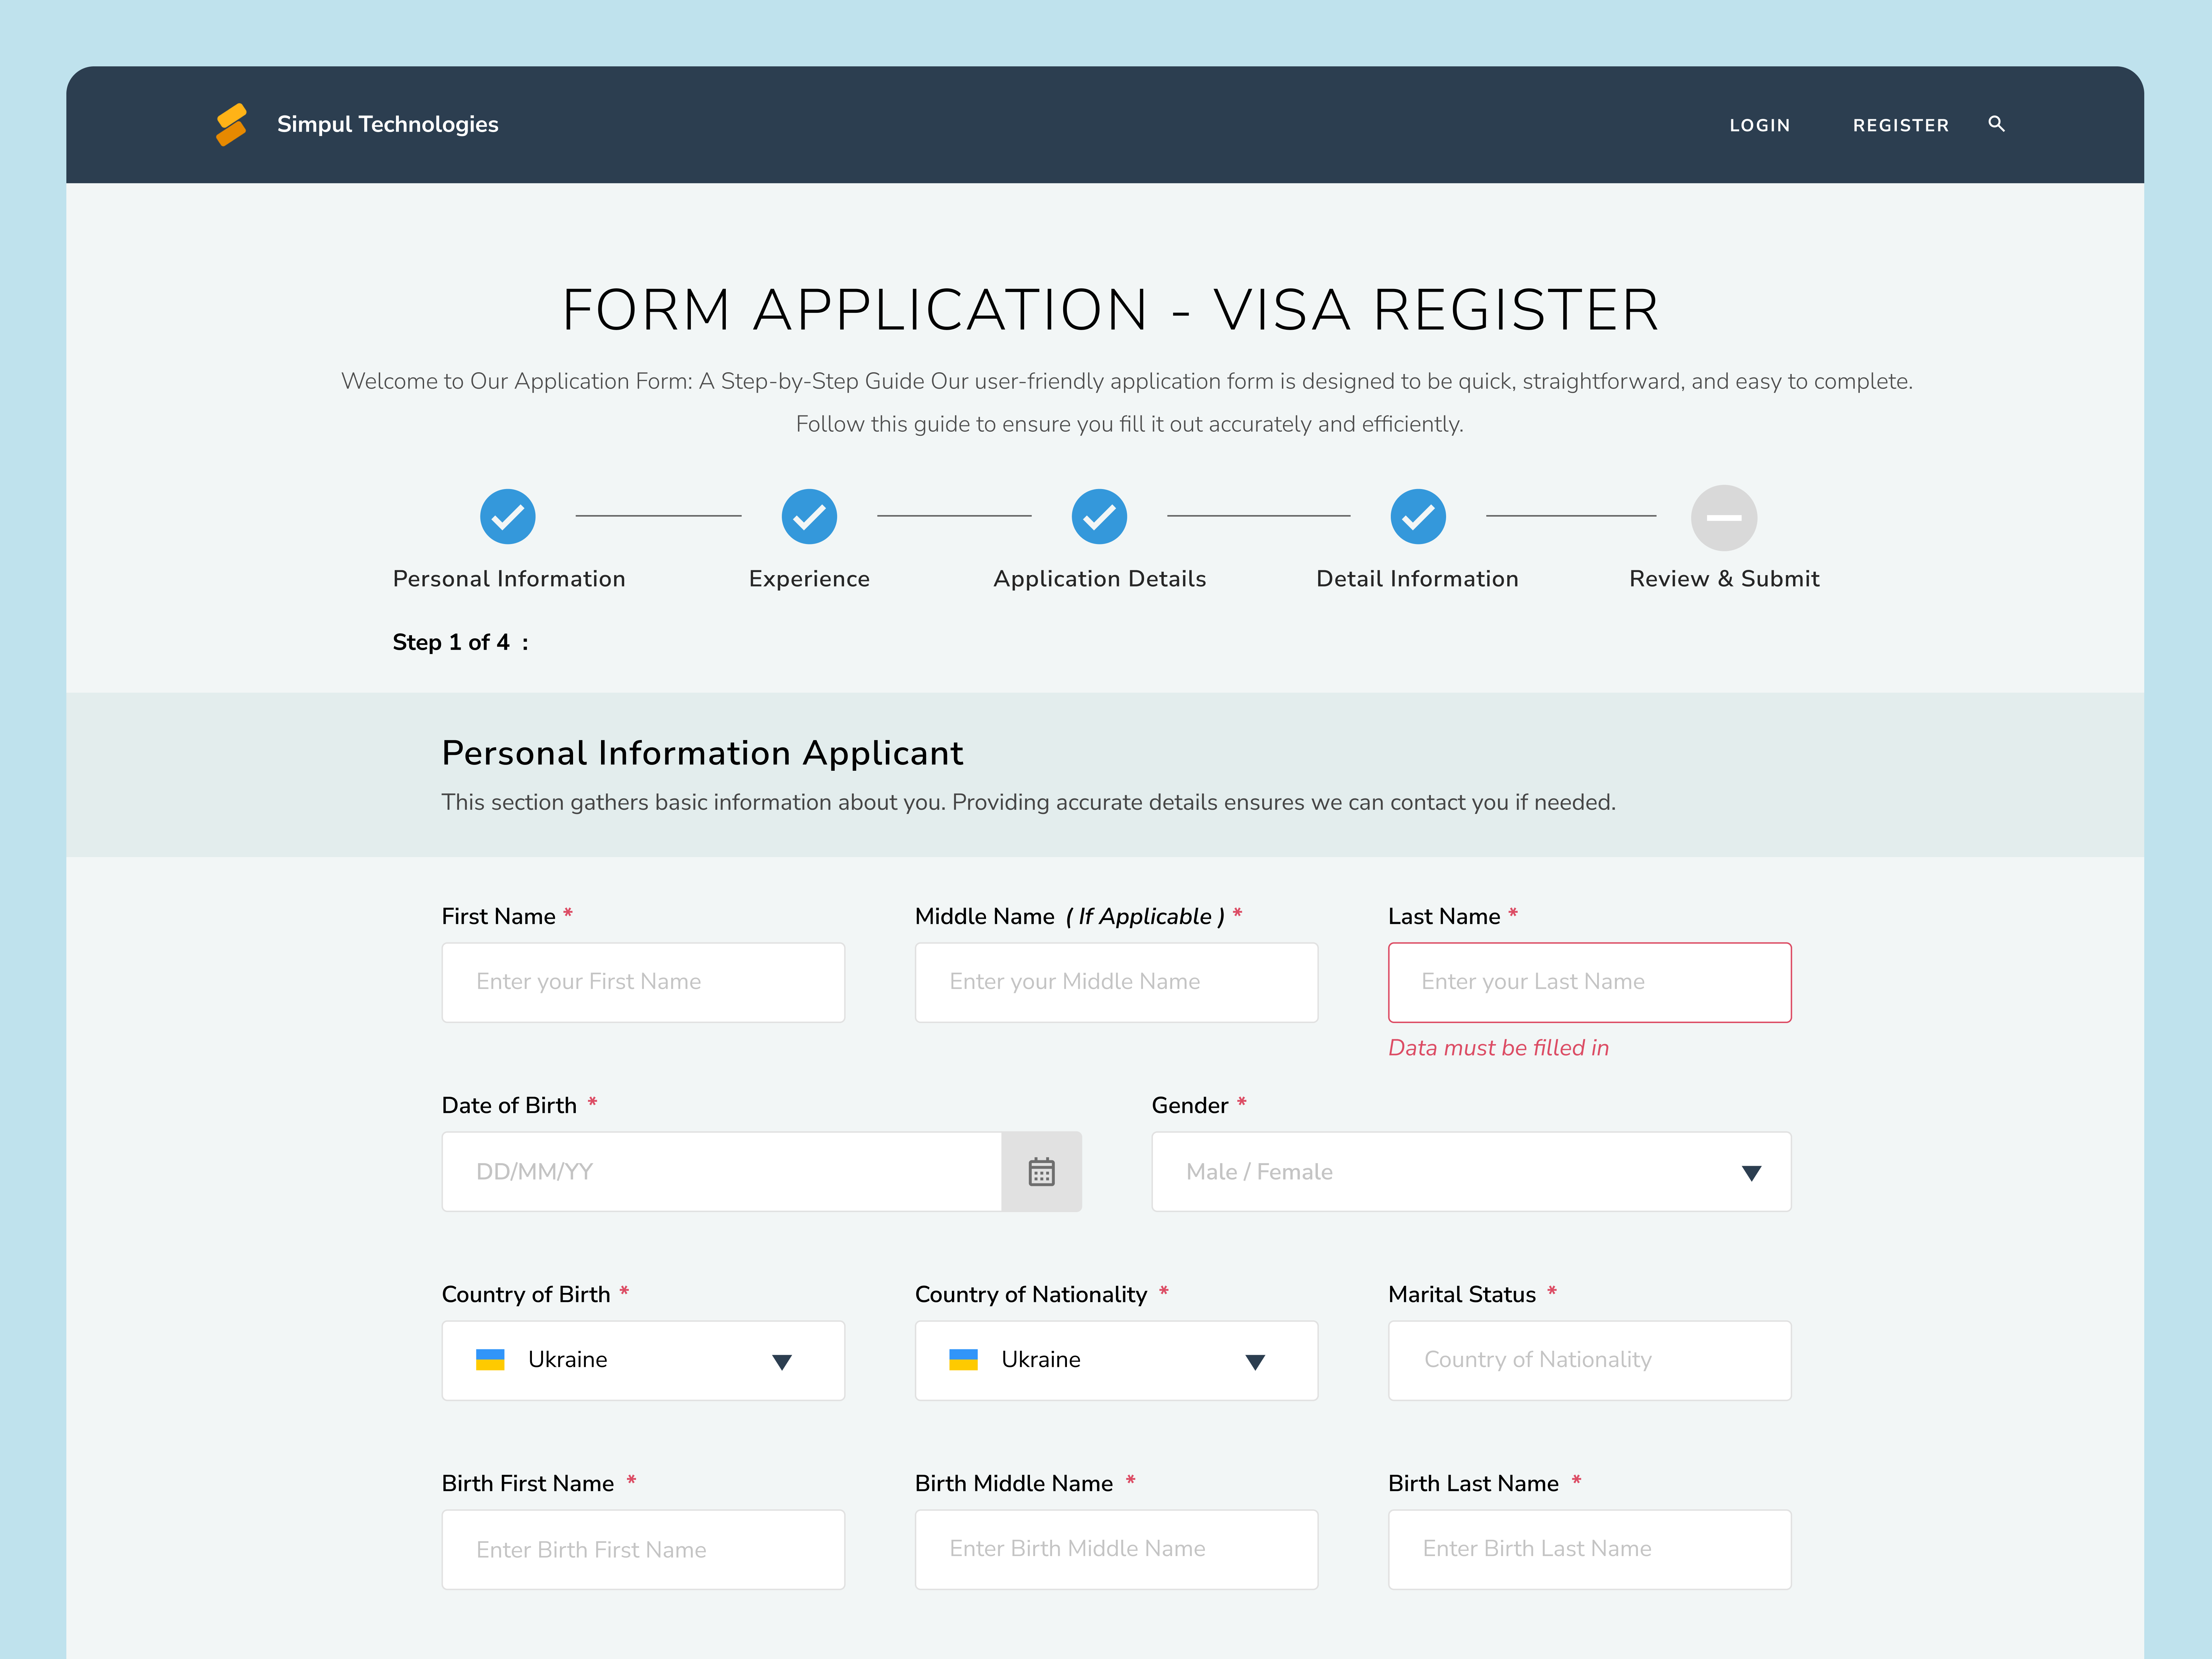Open the calendar picker for Date of Birth
Image resolution: width=2212 pixels, height=1659 pixels.
point(1042,1171)
